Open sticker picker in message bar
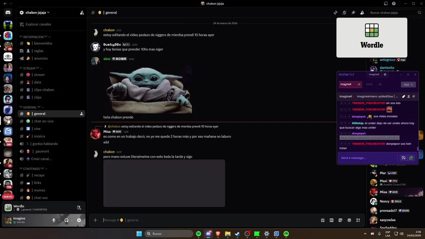The image size is (425, 239). click(340, 220)
